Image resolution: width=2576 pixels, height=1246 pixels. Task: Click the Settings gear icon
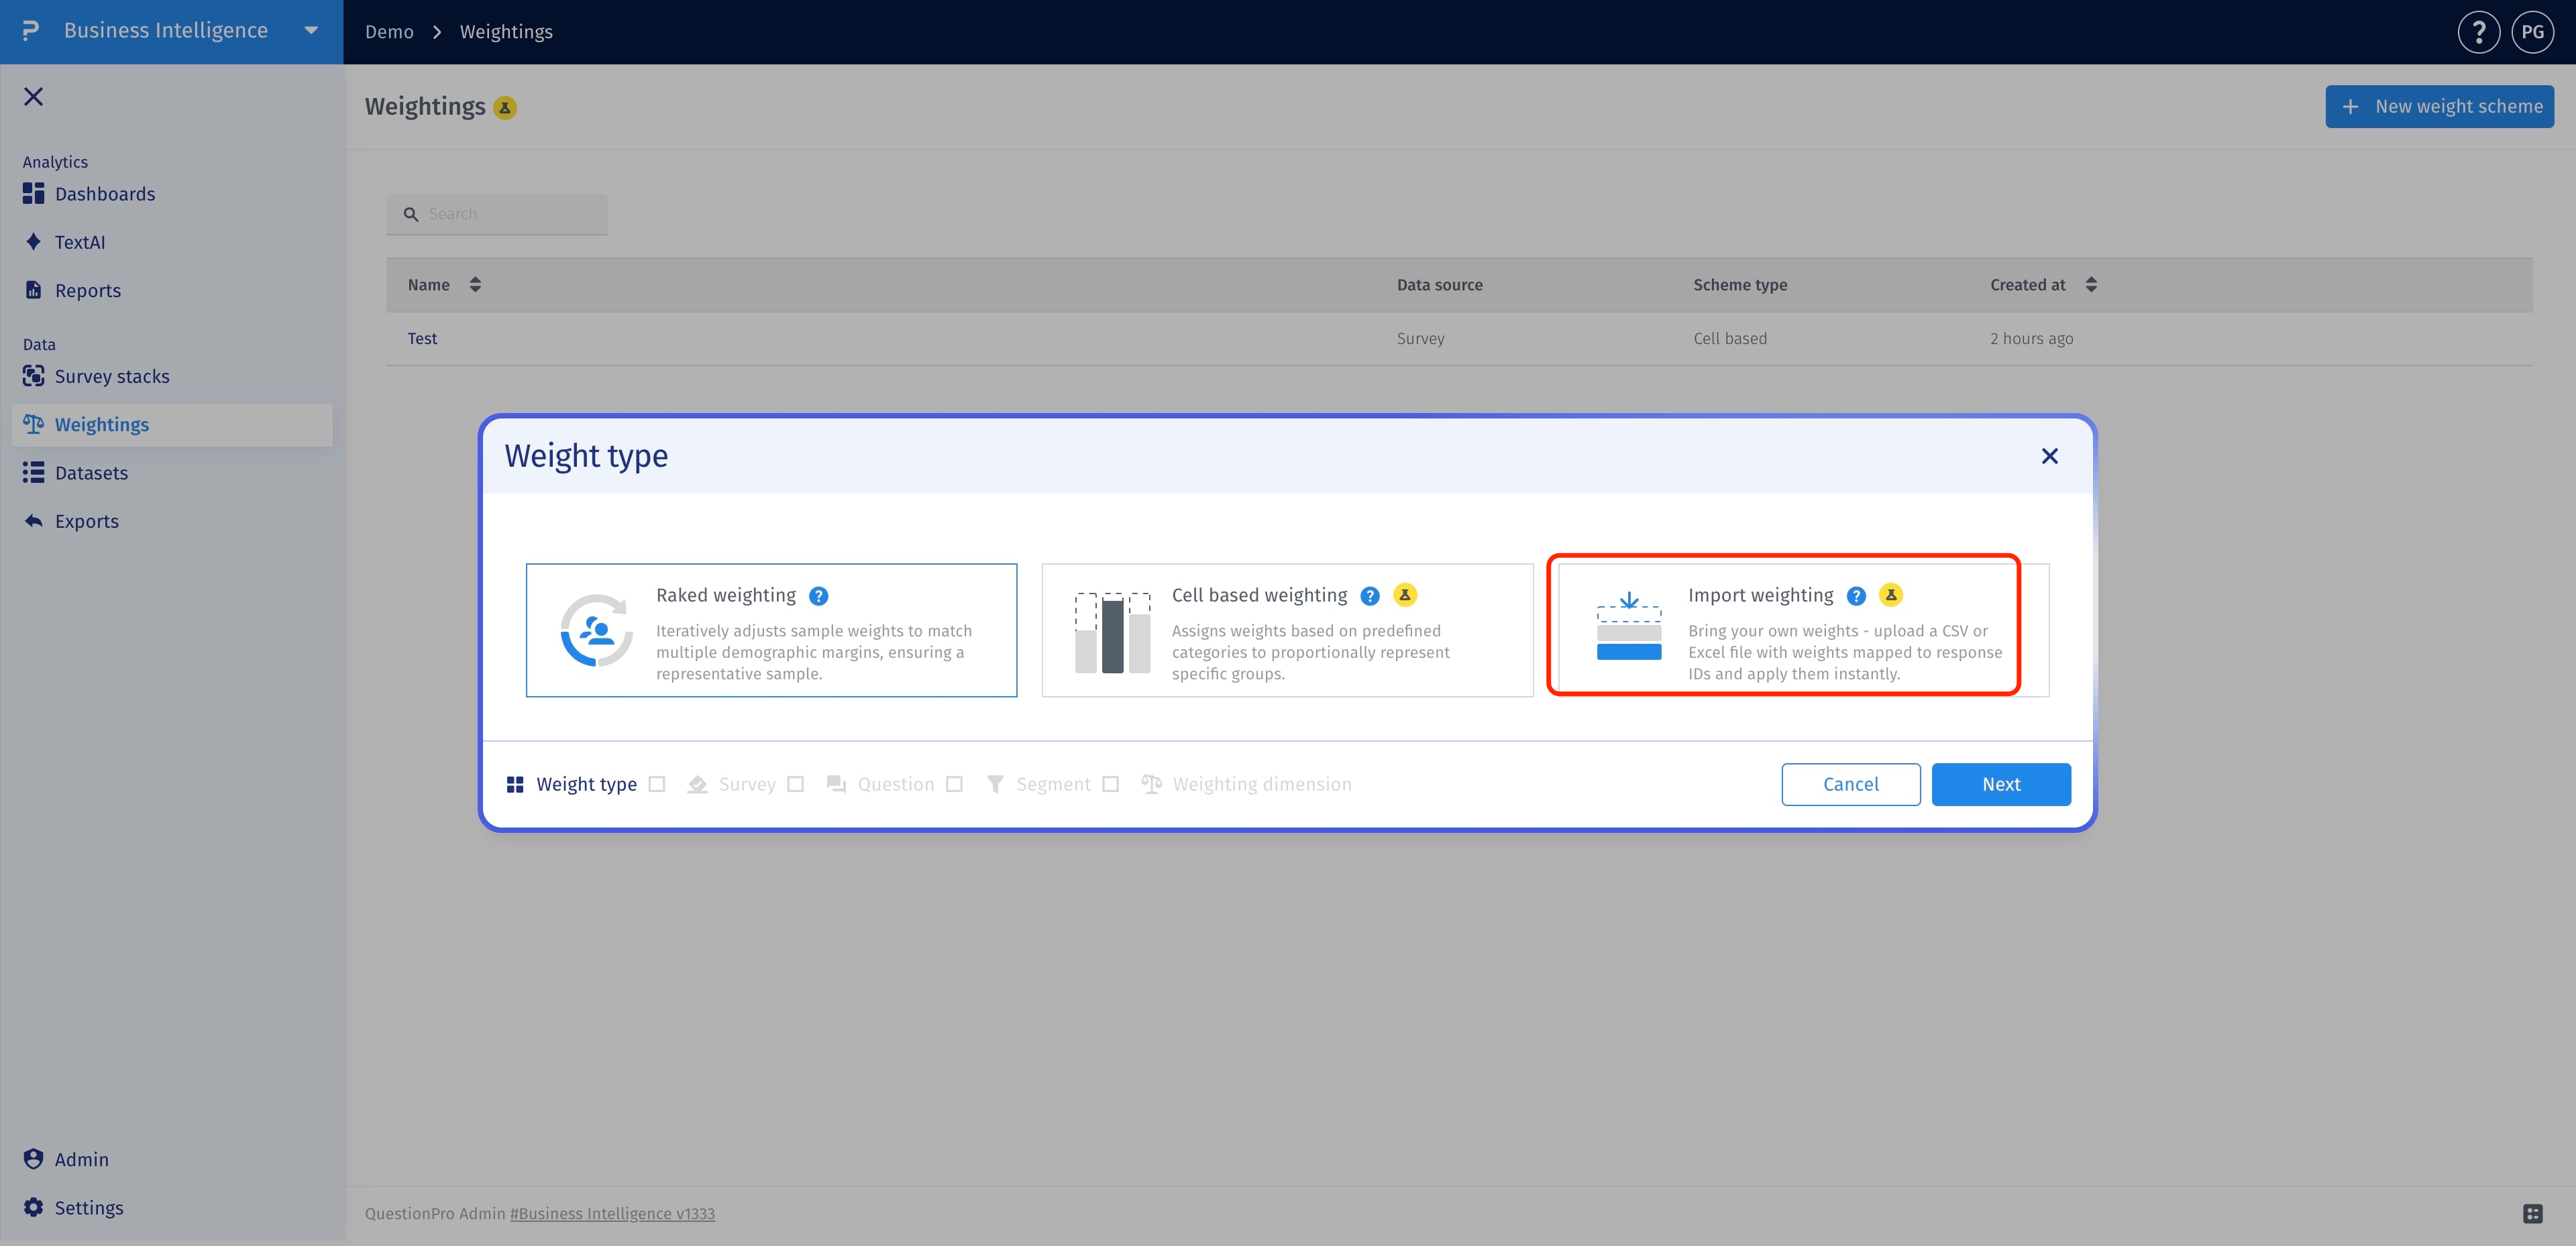(x=33, y=1207)
